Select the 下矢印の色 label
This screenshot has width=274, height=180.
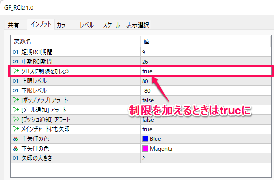(35, 149)
